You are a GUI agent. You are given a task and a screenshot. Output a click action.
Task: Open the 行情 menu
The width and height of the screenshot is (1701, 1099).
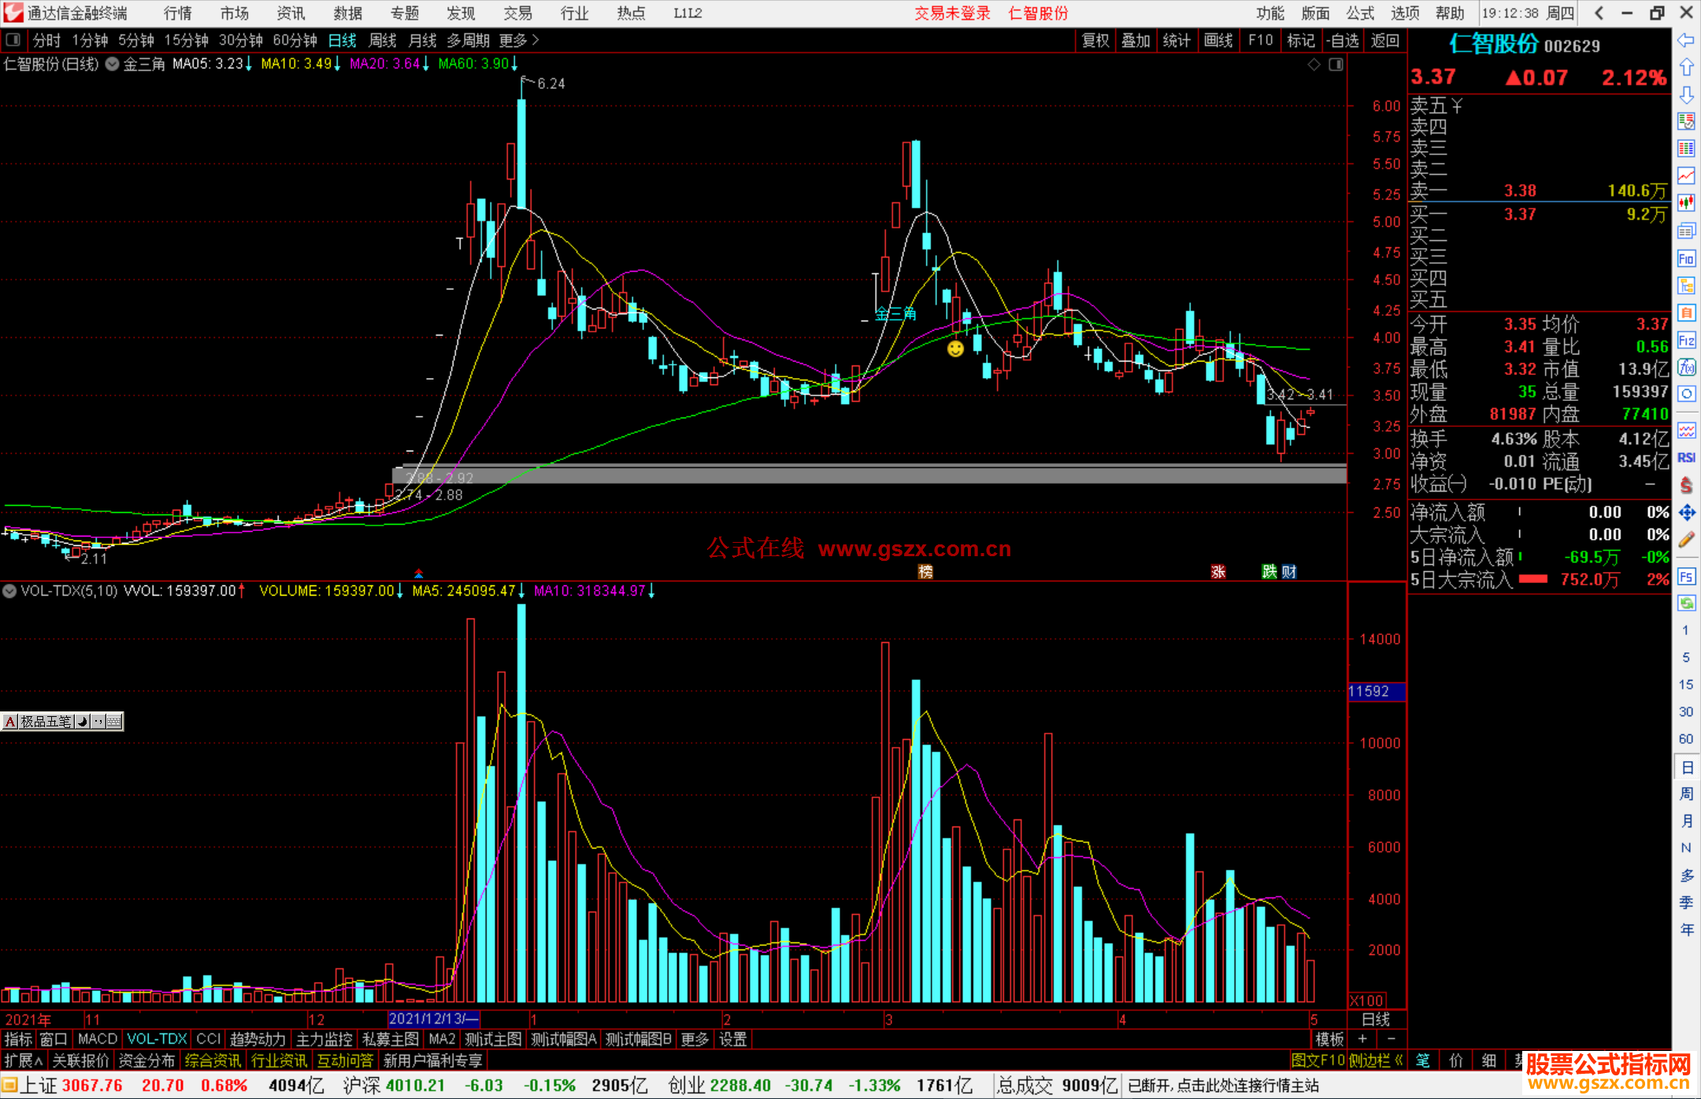click(178, 13)
